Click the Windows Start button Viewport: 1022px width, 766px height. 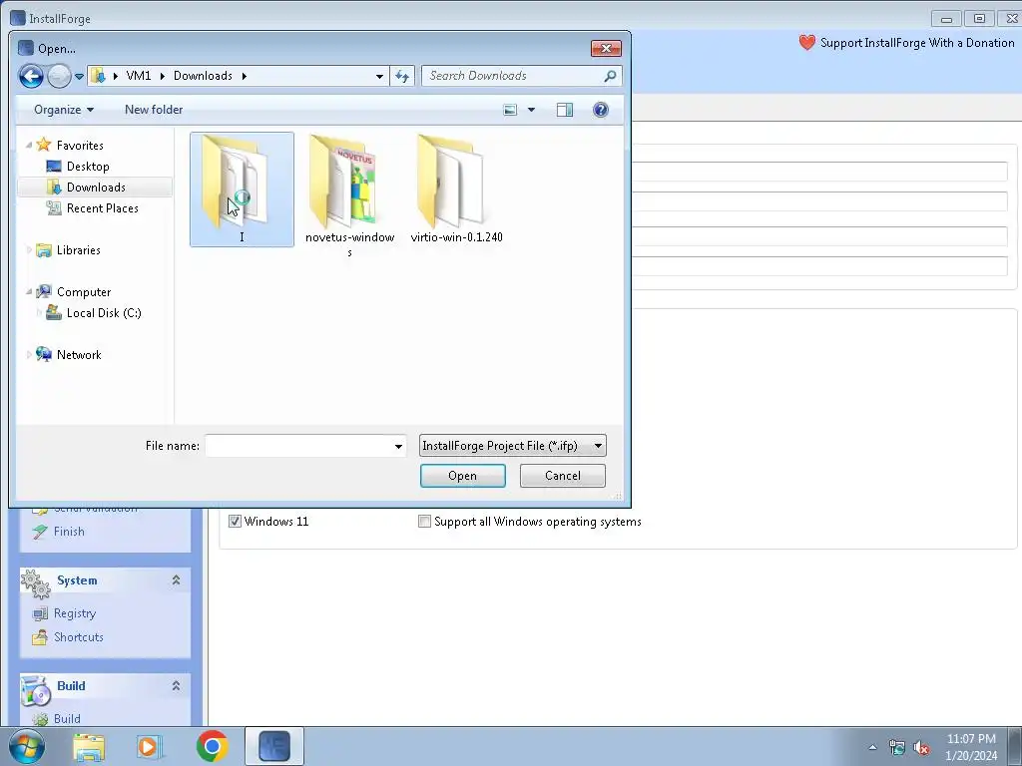point(27,746)
